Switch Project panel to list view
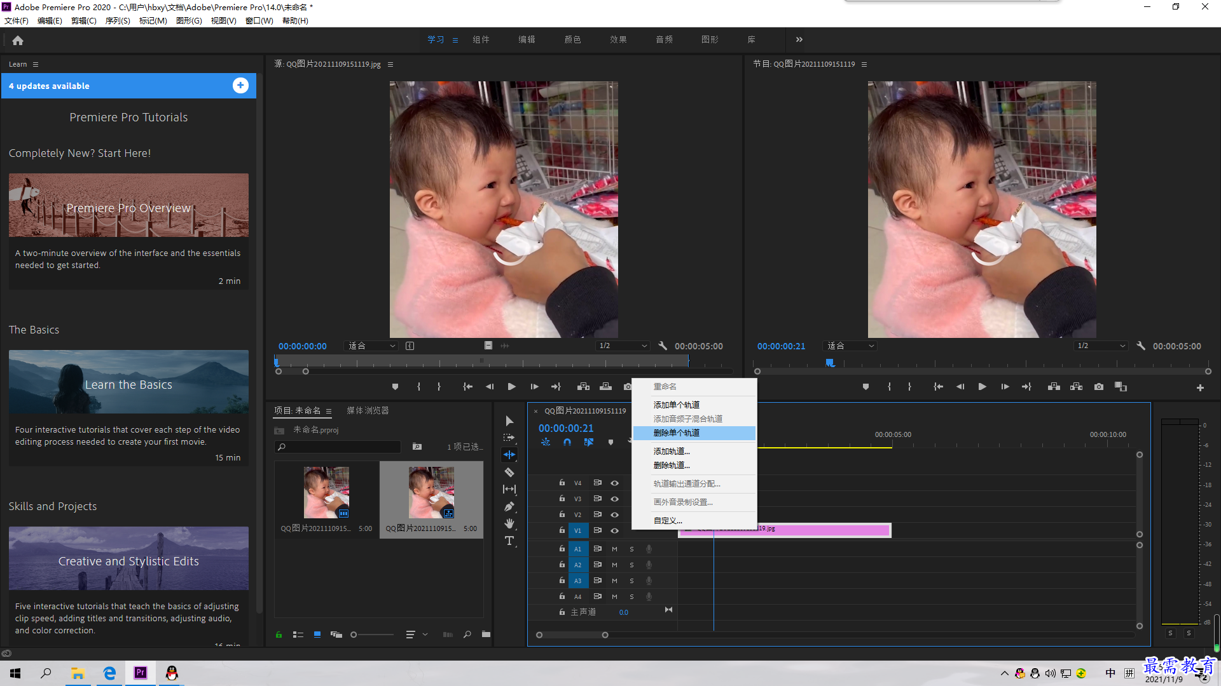Image resolution: width=1221 pixels, height=686 pixels. [298, 634]
